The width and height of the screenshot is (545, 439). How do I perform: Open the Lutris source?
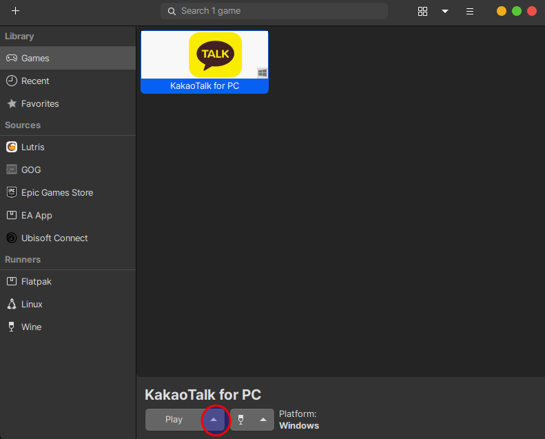coord(32,147)
